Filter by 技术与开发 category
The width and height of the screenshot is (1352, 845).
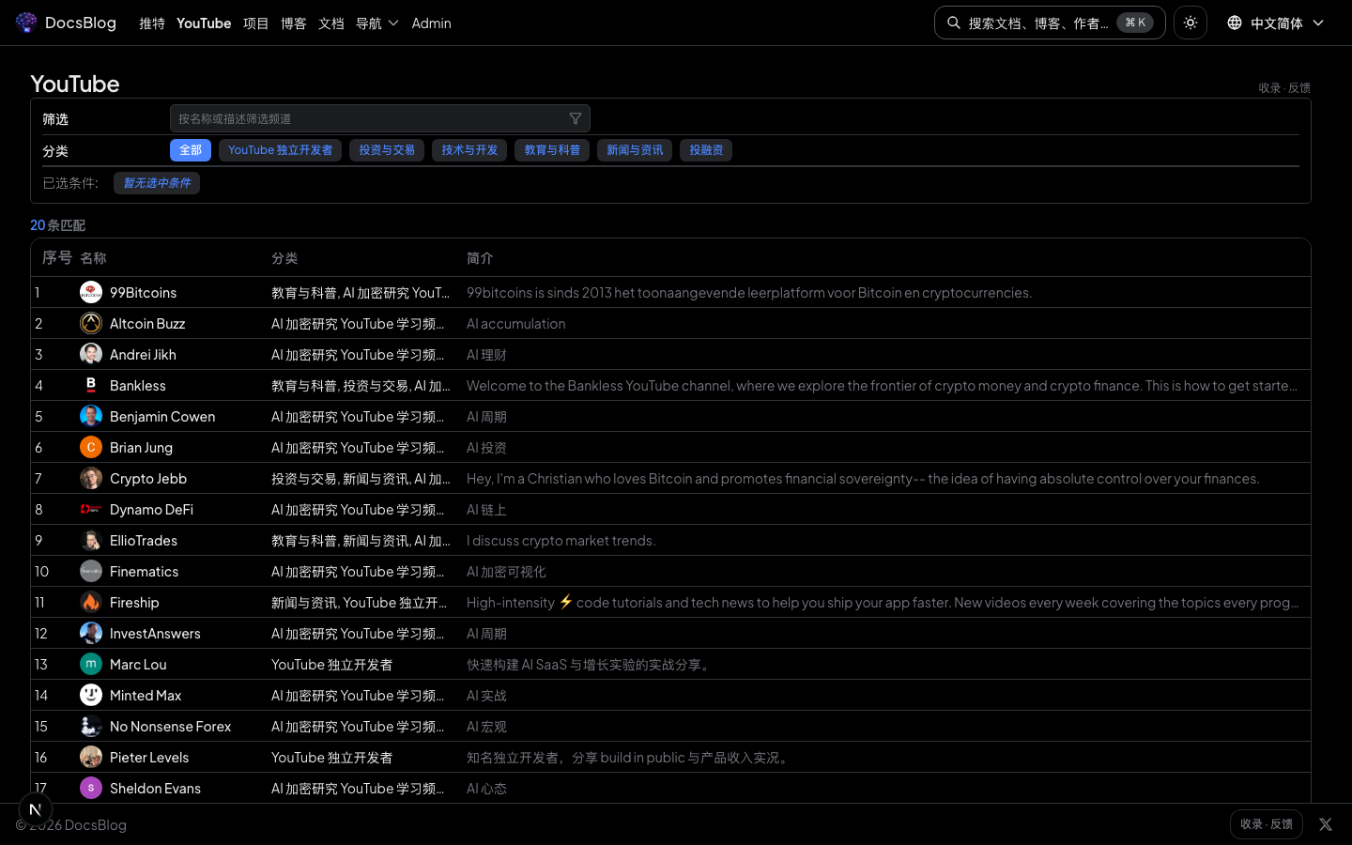tap(469, 150)
